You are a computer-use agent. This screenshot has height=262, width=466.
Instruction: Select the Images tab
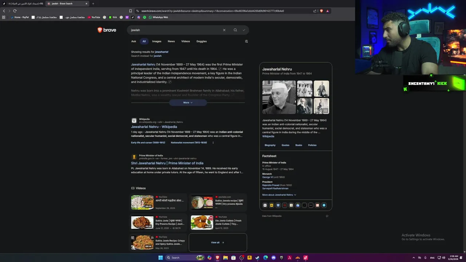157,41
